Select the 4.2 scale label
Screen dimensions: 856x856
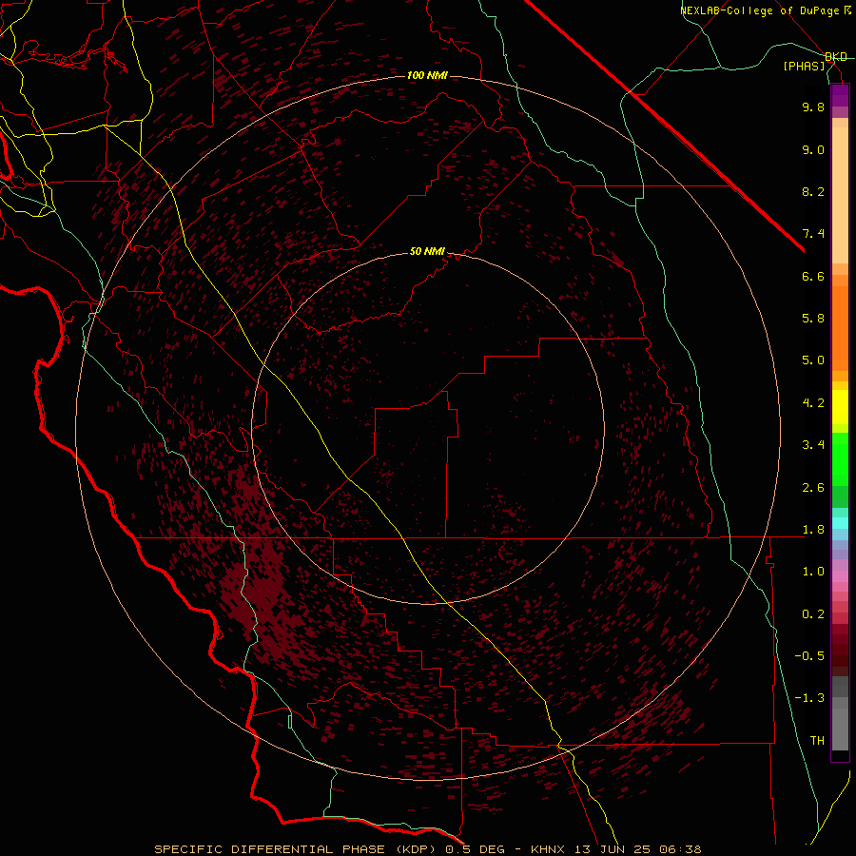[x=813, y=403]
